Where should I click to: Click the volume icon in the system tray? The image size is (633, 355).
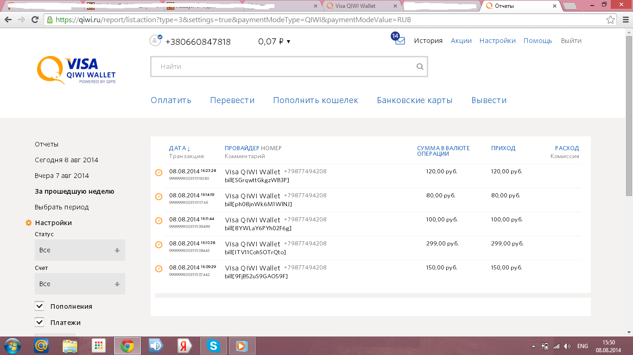pyautogui.click(x=567, y=346)
